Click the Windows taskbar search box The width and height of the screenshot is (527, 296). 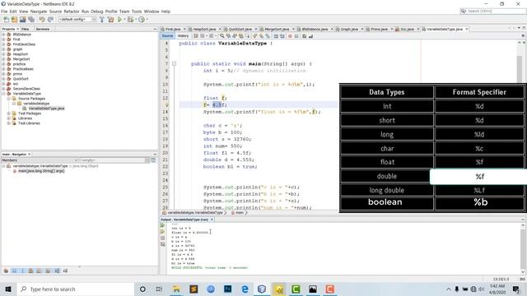[76, 289]
